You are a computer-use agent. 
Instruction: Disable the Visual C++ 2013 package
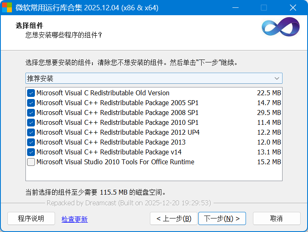point(31,142)
